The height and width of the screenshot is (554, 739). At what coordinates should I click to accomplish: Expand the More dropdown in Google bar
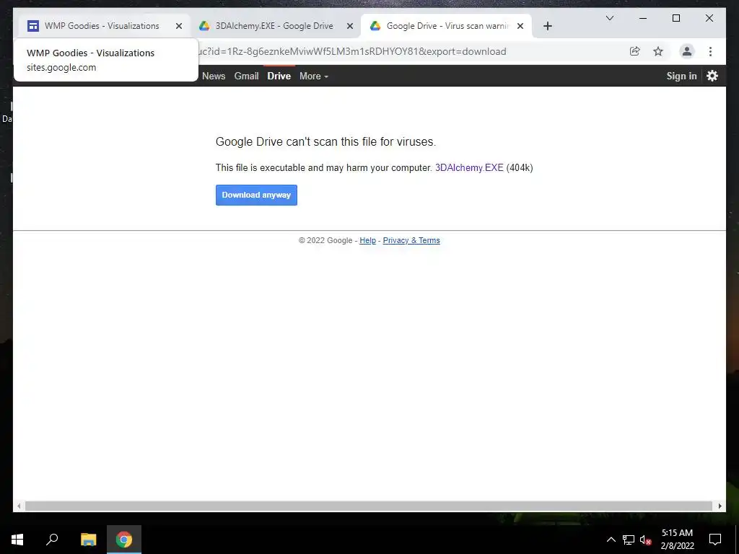click(314, 76)
